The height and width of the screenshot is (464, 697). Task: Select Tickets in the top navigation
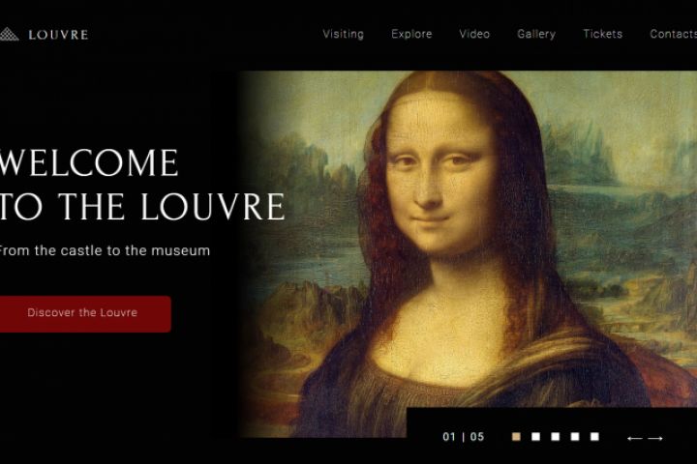(602, 34)
